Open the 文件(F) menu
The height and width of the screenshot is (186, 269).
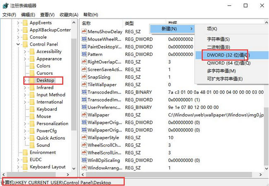[9, 15]
